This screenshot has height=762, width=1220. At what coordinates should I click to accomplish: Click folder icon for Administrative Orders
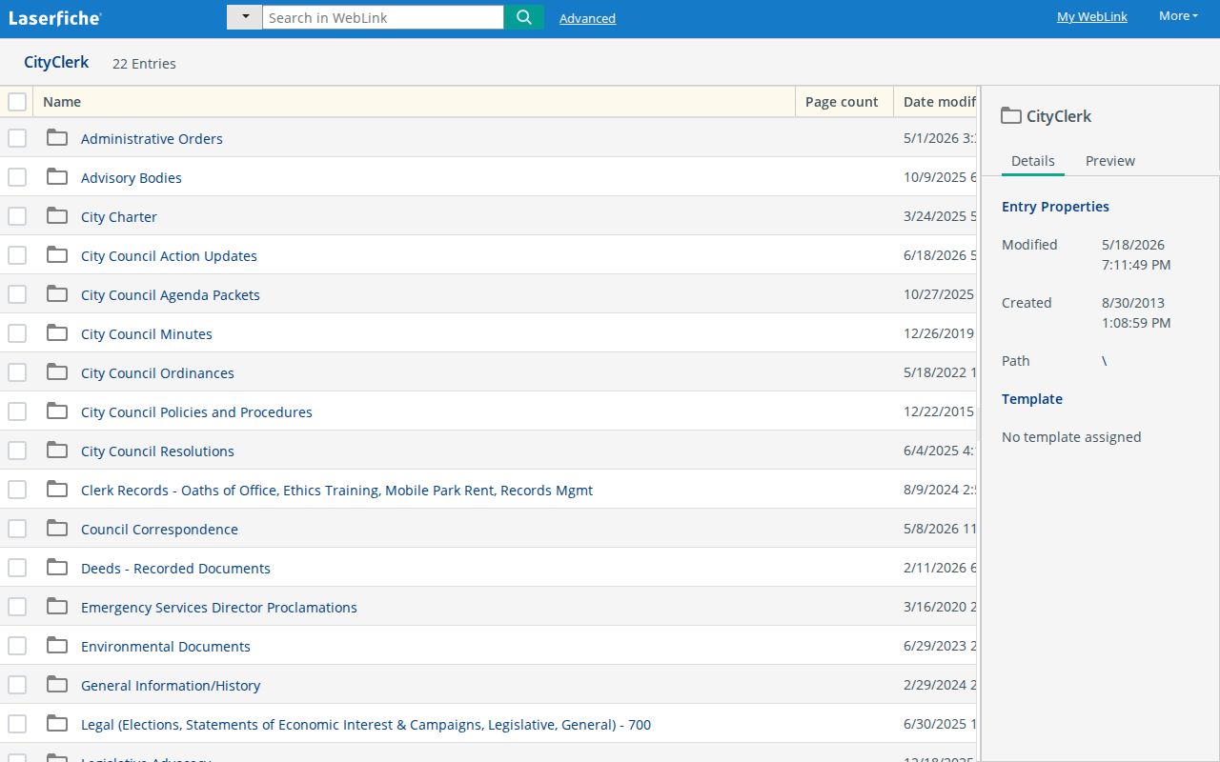tap(57, 137)
